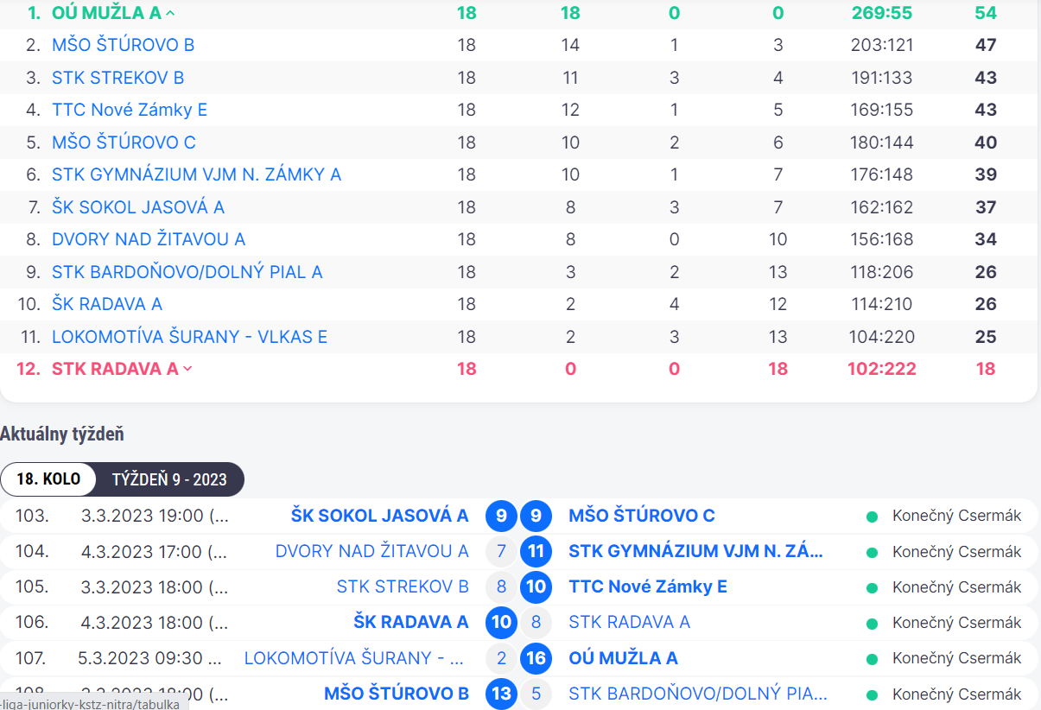1041x710 pixels.
Task: Click match 104 date 4.3.2023 17:00
Action: click(x=155, y=551)
